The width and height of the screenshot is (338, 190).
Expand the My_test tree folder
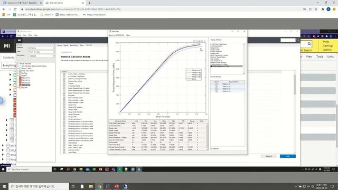18,88
